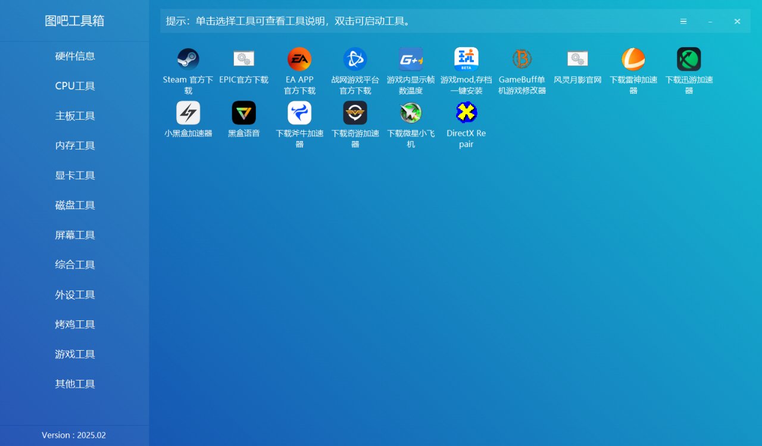Open the 内存工具 category
Viewport: 762px width, 446px height.
coord(75,145)
